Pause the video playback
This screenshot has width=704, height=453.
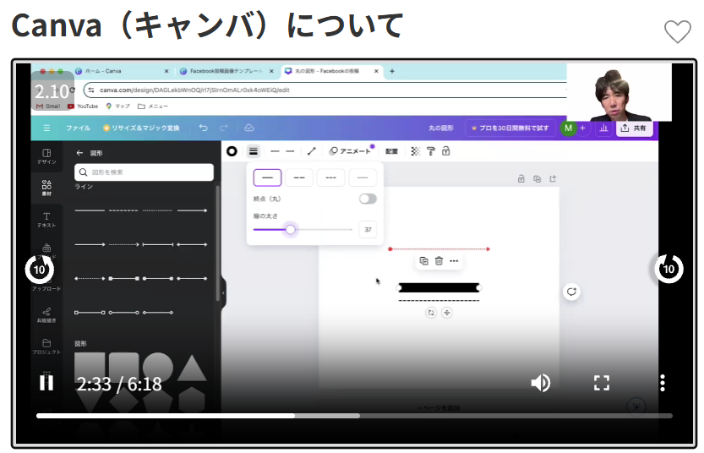coord(46,383)
